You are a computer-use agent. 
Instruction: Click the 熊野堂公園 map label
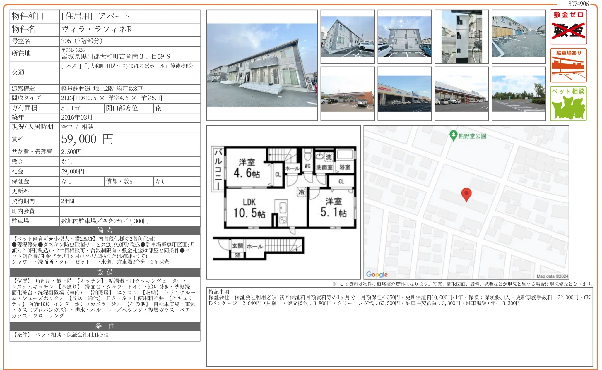coord(472,136)
